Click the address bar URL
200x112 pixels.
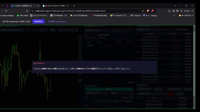tap(70, 11)
